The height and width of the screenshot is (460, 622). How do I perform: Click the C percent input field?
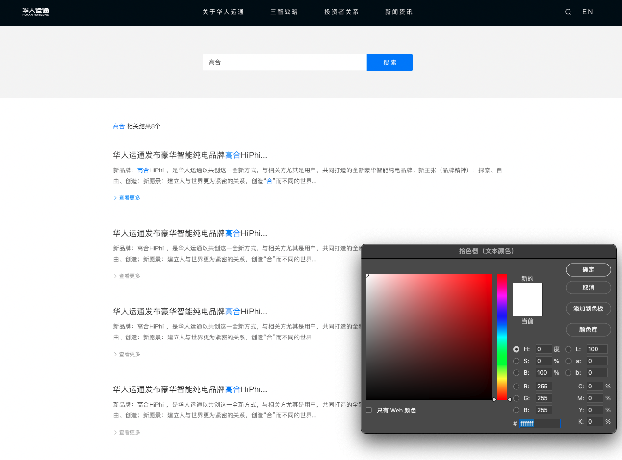(595, 387)
